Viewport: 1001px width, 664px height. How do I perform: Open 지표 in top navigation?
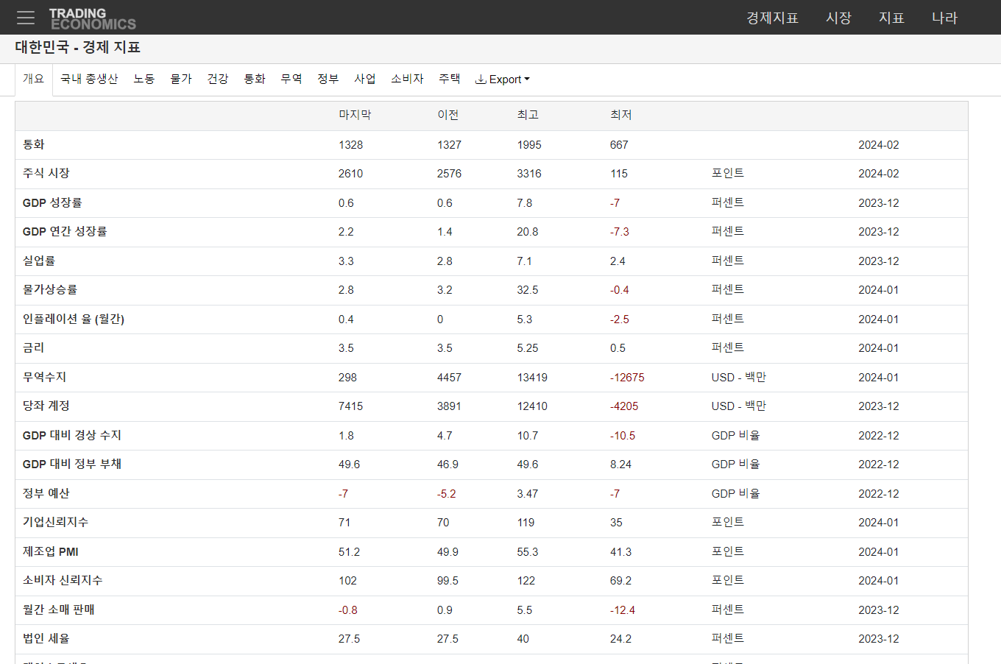pos(891,18)
